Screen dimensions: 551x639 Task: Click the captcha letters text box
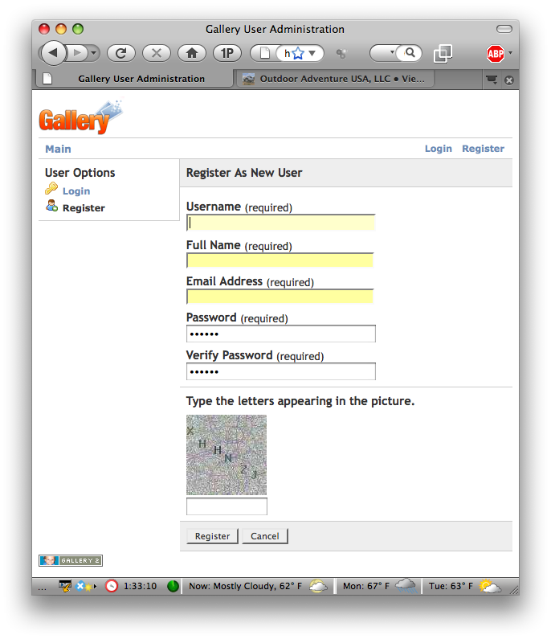point(227,506)
